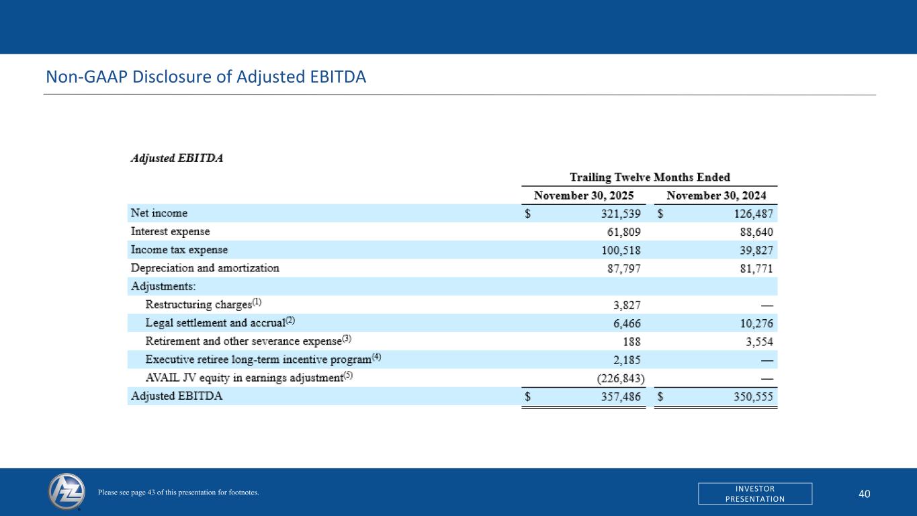Select the November 30, 2025 column header
917x516 pixels.
point(583,196)
